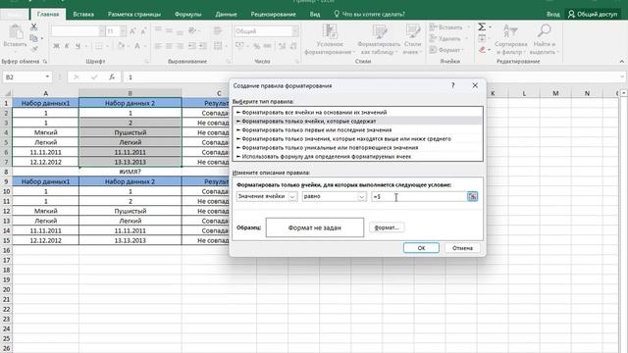
Task: Open Format as Table (Форматировать как таблицу)
Action: click(x=379, y=39)
